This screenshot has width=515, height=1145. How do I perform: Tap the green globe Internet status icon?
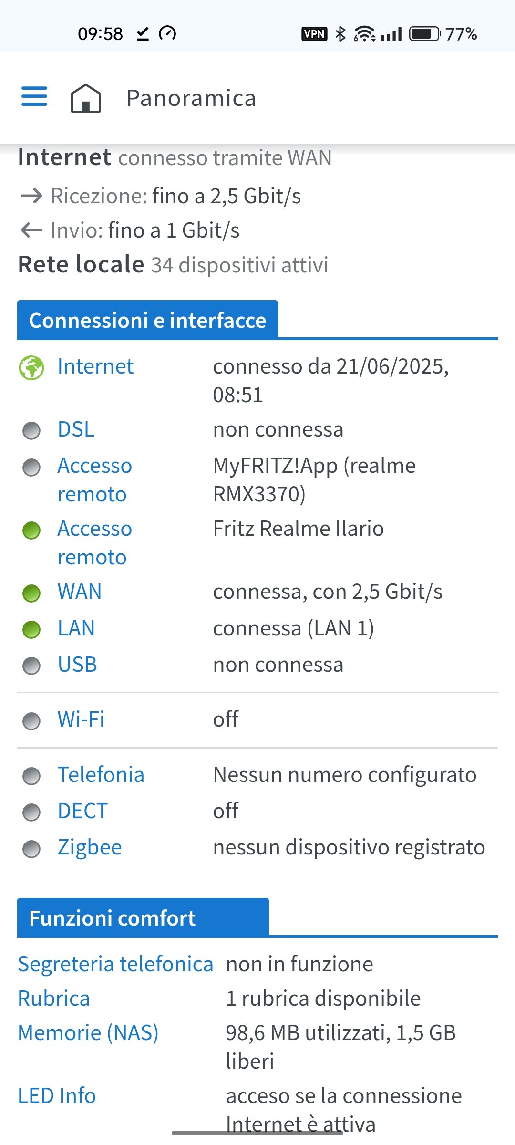(31, 368)
